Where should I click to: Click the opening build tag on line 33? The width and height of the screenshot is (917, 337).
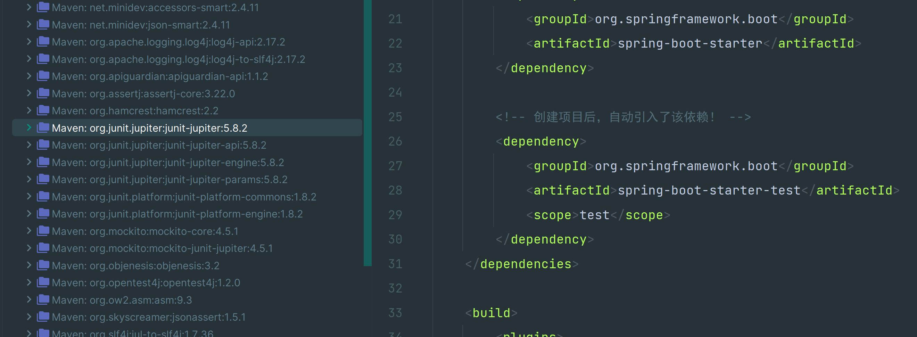pyautogui.click(x=491, y=313)
